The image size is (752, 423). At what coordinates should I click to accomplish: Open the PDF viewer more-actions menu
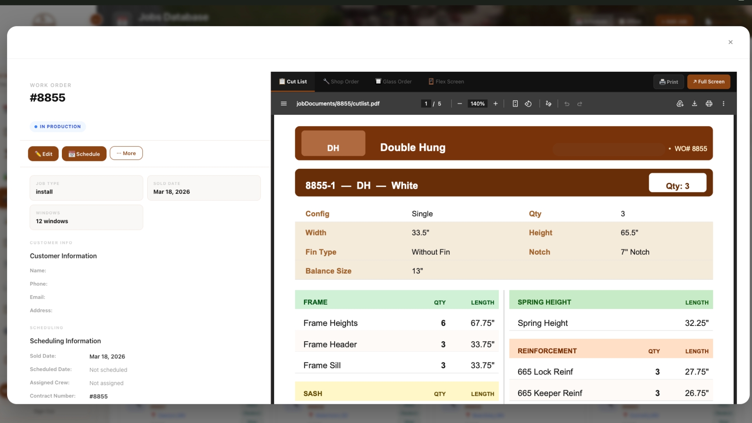723,104
